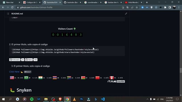This screenshot has height=102, width=182.
Task: Open Lightroom Classic from the taskbar
Action: 39,99
